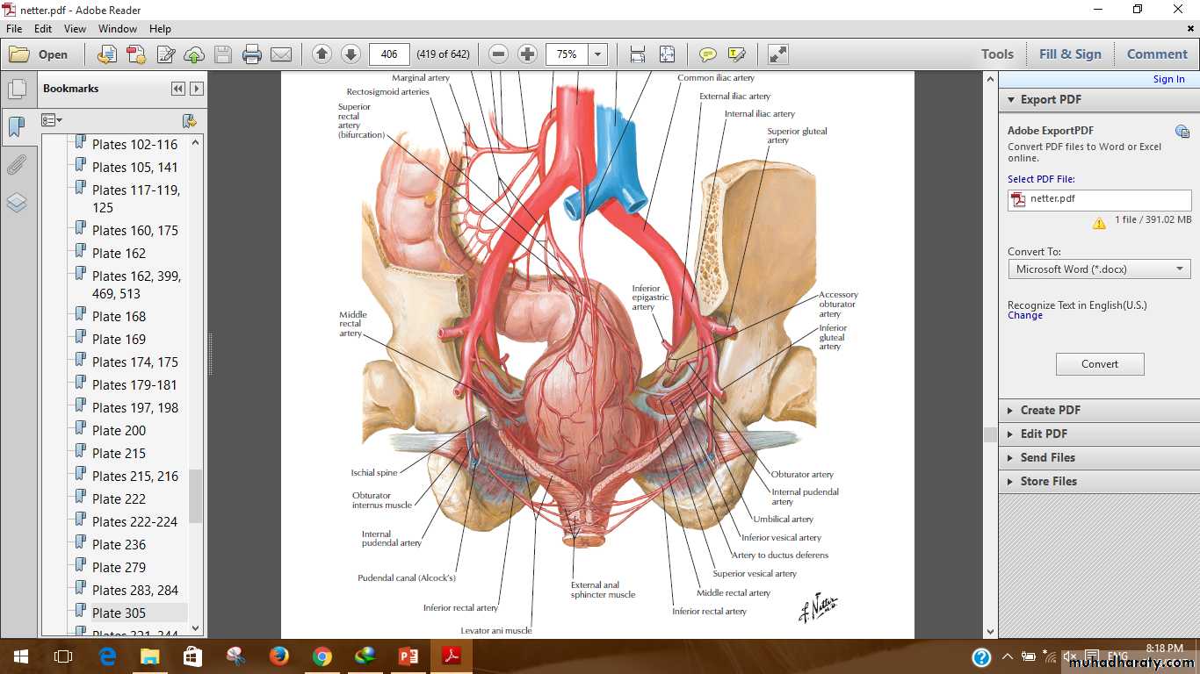Select the highlight text tool
The width and height of the screenshot is (1200, 674).
736,54
